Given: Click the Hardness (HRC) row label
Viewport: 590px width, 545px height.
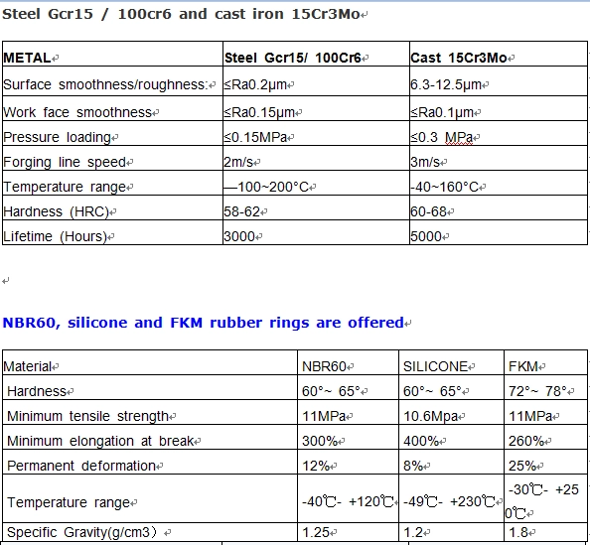Looking at the screenshot, I should 56,211.
